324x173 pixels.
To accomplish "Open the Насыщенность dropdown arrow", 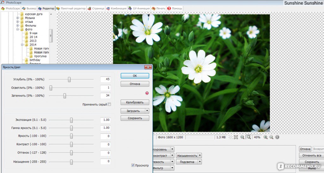I will (x=200, y=156).
